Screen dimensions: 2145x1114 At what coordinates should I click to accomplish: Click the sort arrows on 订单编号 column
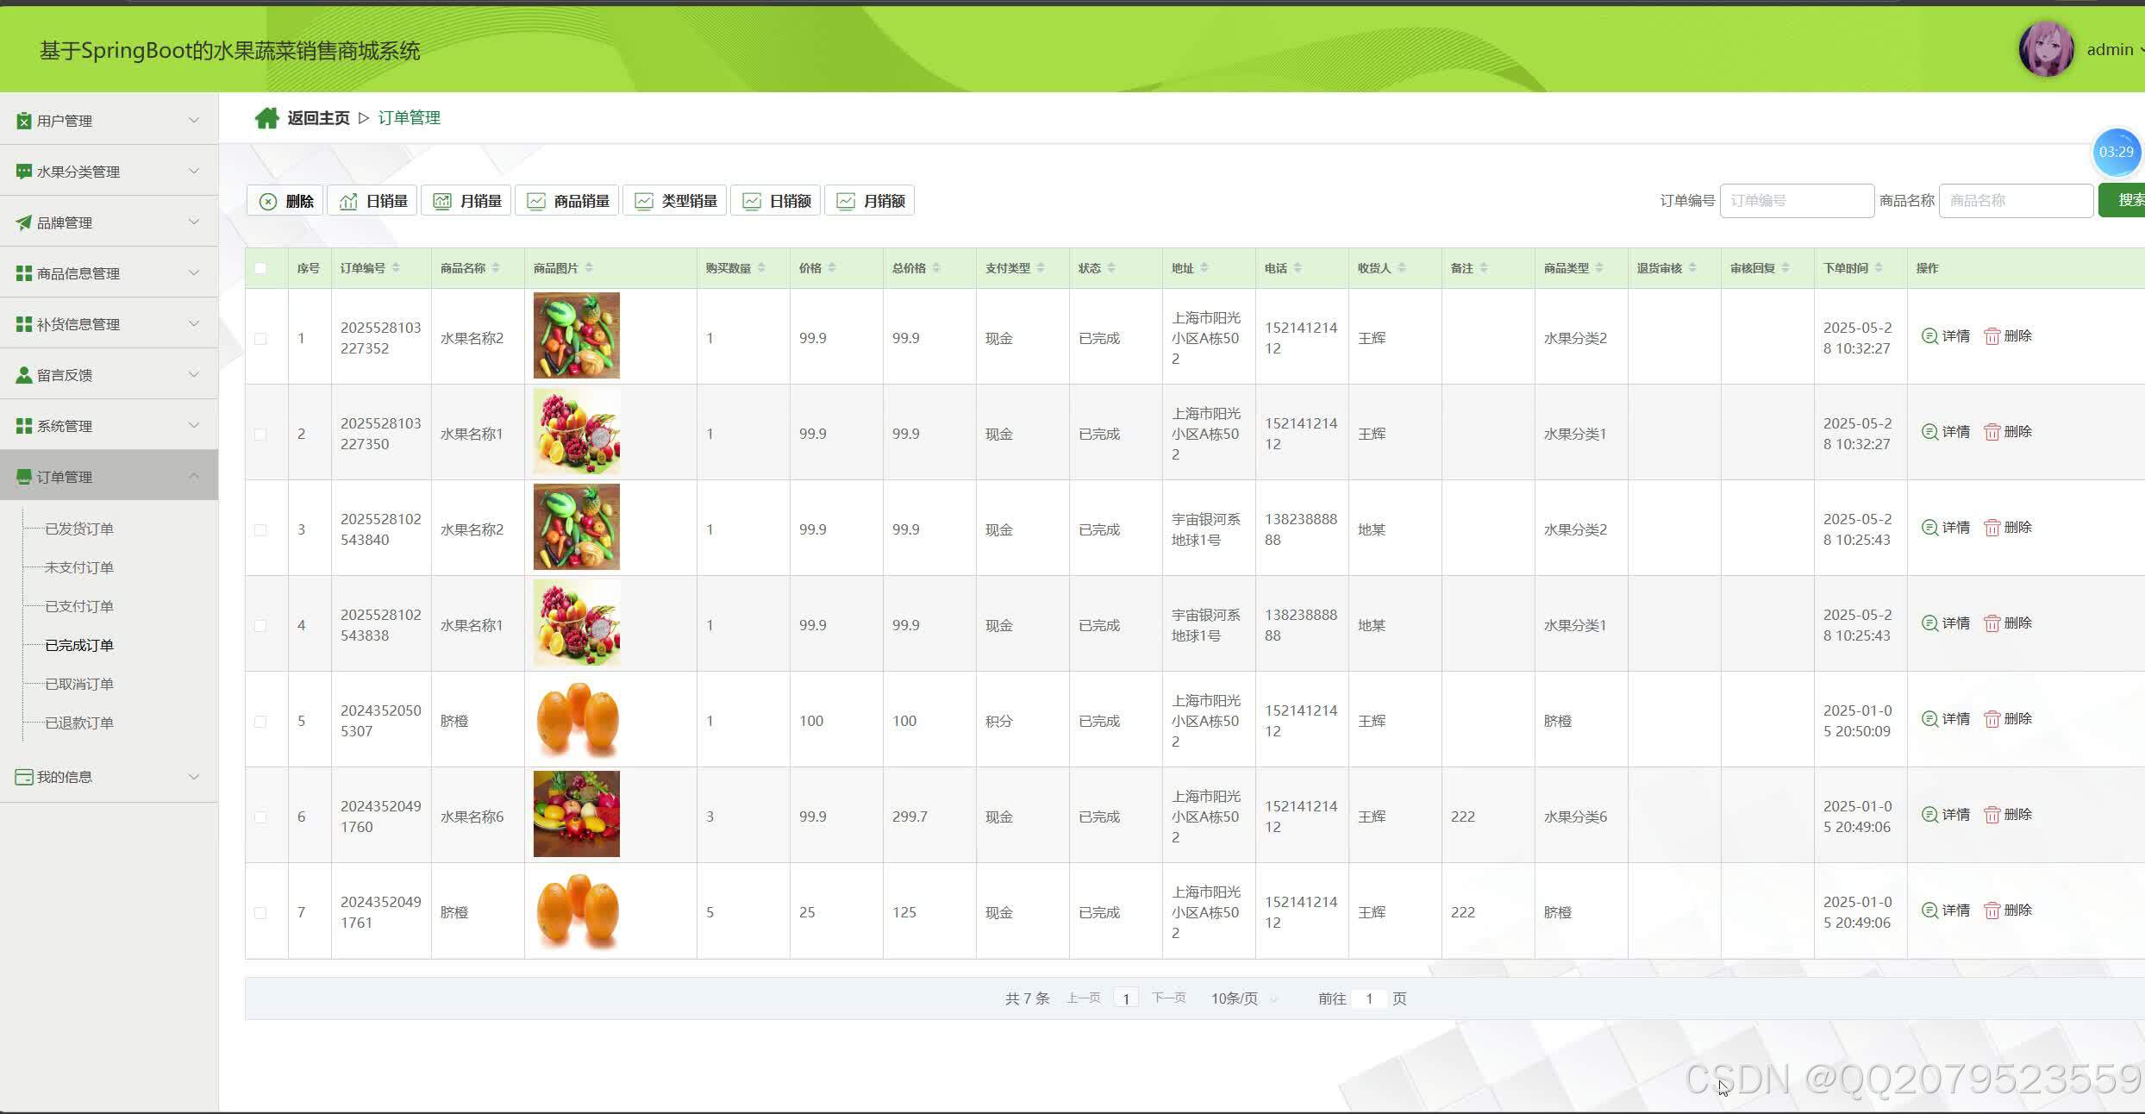(x=396, y=268)
